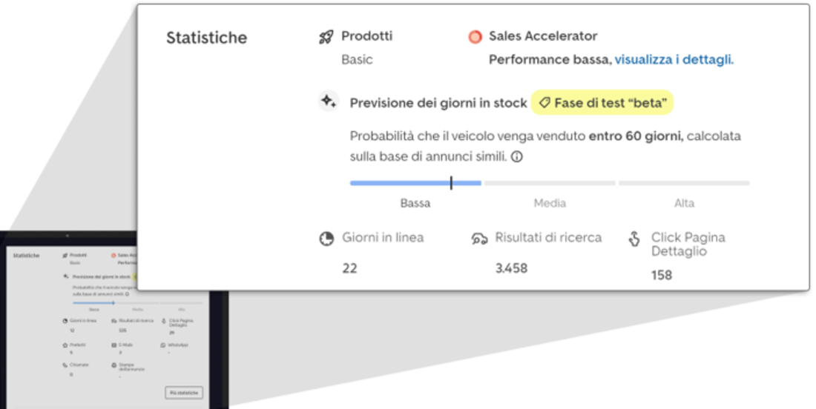Click the car search icon for Risultati di ricerca
This screenshot has width=816, height=409.
tap(479, 239)
